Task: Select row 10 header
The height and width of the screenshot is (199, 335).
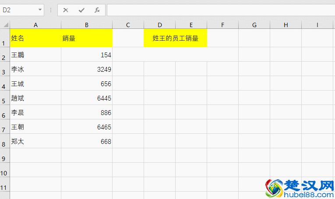Action: 5,170
